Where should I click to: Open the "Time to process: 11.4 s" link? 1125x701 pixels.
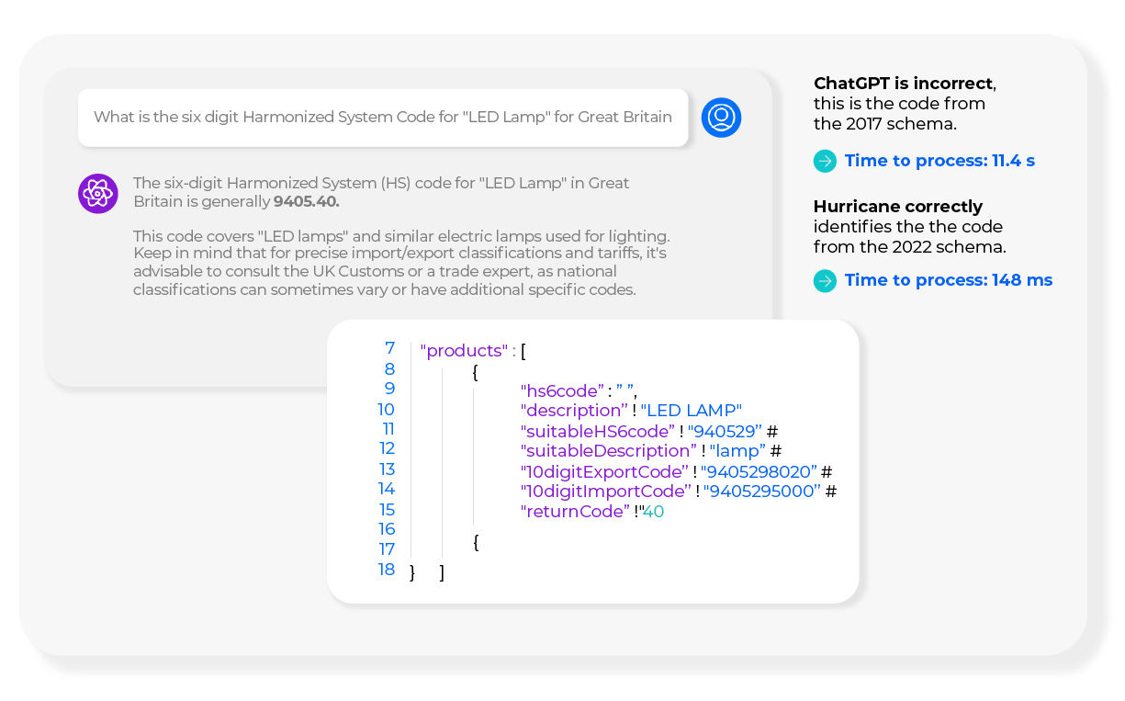(939, 161)
